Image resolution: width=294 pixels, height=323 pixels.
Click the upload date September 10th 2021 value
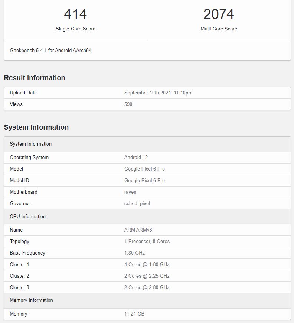(x=158, y=93)
